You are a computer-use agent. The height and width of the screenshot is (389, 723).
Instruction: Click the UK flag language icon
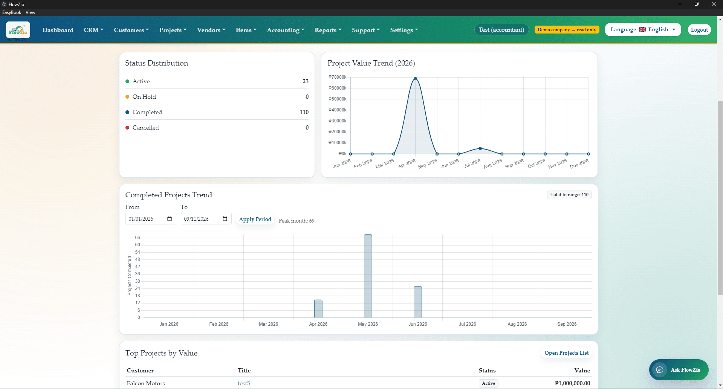(x=642, y=30)
